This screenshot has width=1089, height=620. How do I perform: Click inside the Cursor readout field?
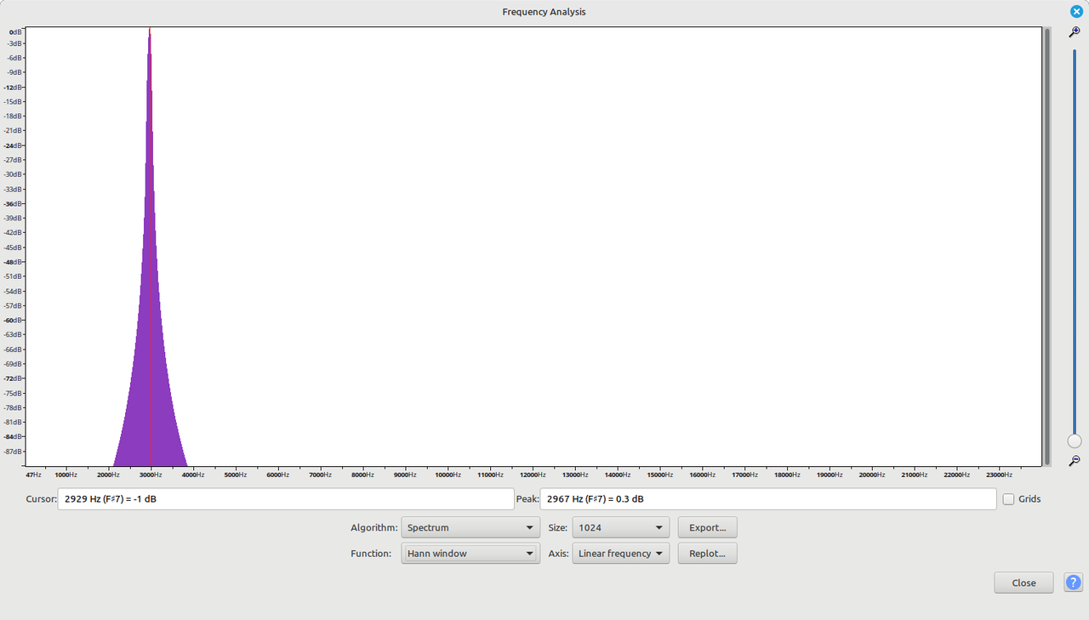tap(286, 499)
